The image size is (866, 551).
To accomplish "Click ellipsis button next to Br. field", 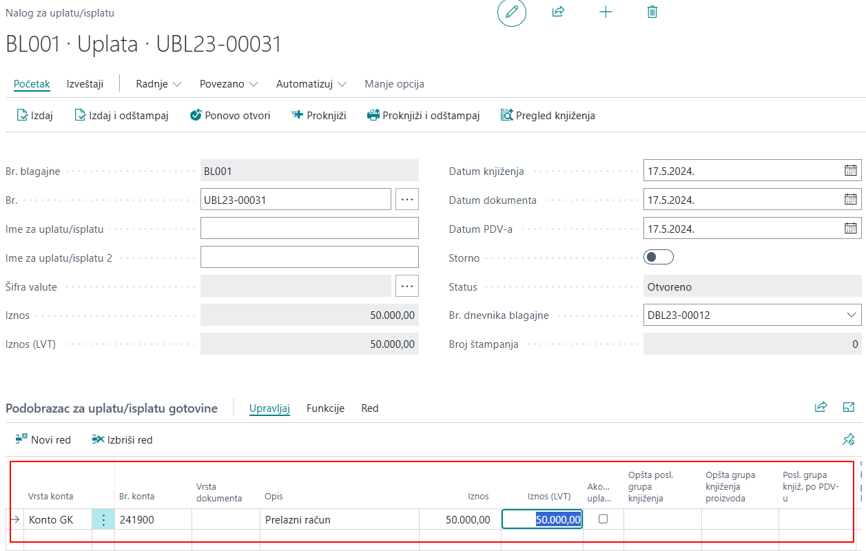I will pyautogui.click(x=407, y=200).
